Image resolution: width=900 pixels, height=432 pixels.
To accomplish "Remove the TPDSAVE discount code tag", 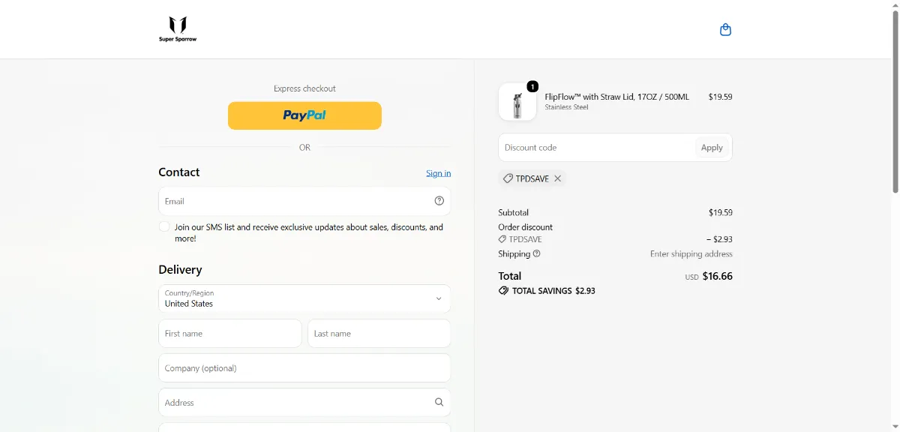I will pyautogui.click(x=558, y=178).
